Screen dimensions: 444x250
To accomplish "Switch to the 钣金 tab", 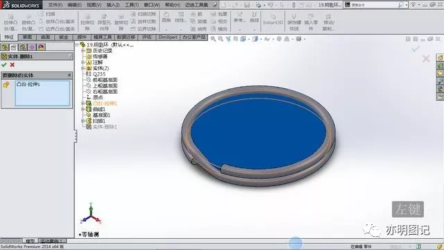I will (x=63, y=37).
